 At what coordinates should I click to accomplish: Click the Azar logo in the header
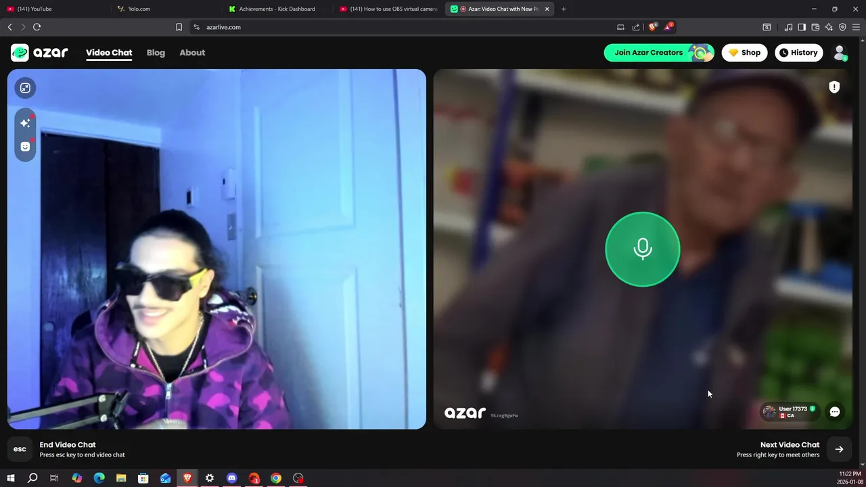(x=39, y=53)
